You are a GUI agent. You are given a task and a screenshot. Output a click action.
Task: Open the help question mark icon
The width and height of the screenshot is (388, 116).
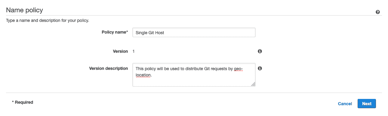click(x=377, y=12)
